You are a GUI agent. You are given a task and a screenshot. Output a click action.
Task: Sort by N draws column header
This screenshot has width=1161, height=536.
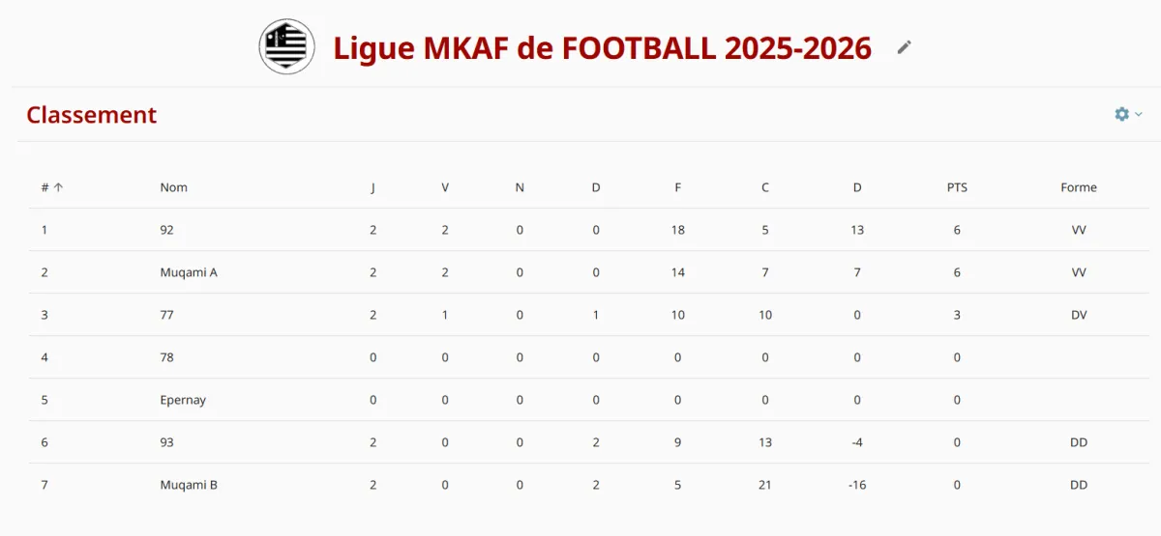click(x=520, y=187)
